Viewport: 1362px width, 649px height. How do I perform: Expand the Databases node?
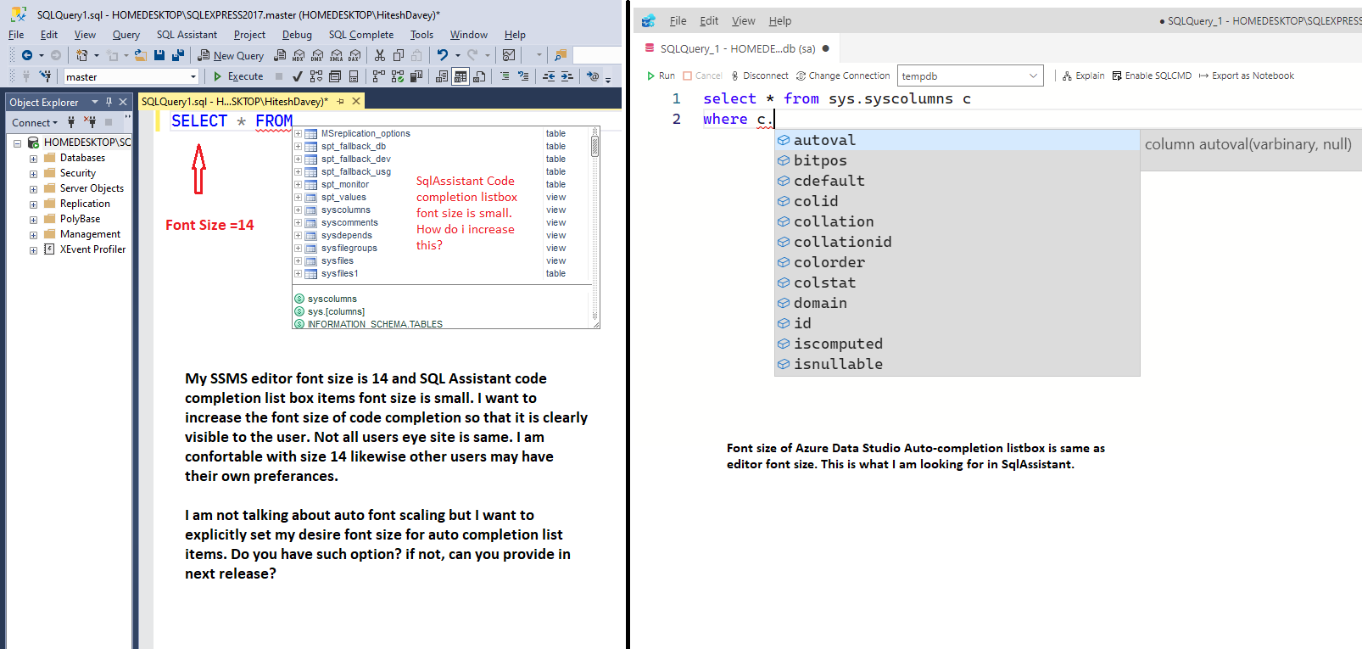[x=33, y=159]
